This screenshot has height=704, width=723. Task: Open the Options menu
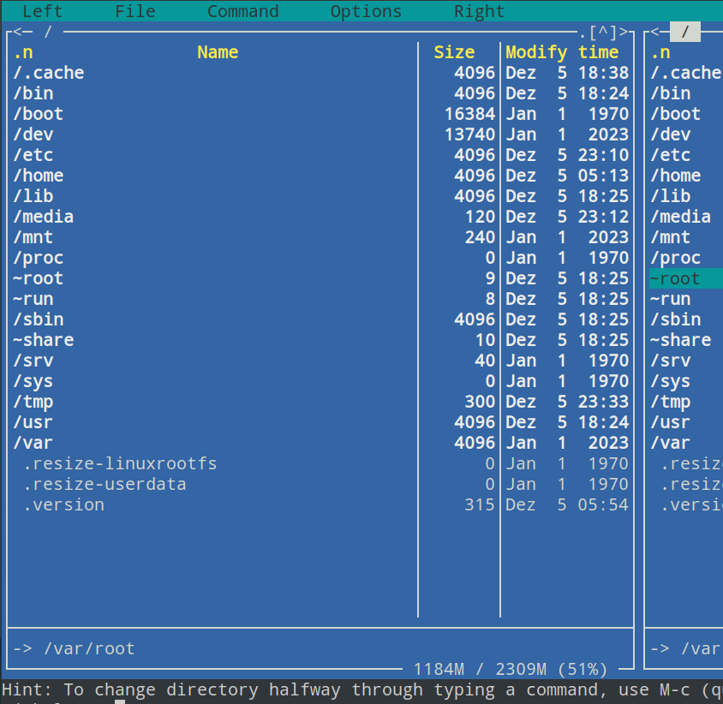[x=366, y=11]
